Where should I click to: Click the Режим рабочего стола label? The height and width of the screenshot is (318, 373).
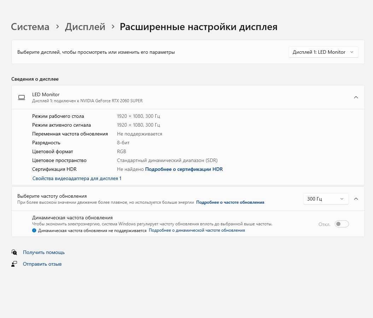(x=58, y=116)
